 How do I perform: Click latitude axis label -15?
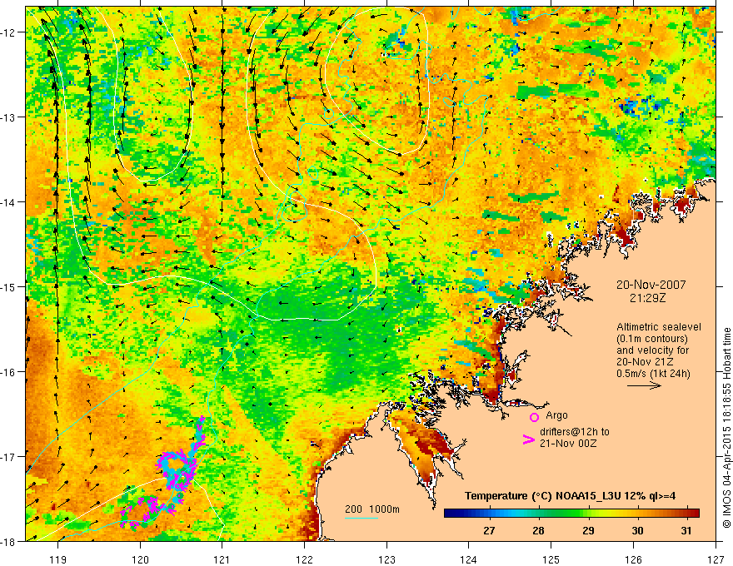[x=8, y=287]
